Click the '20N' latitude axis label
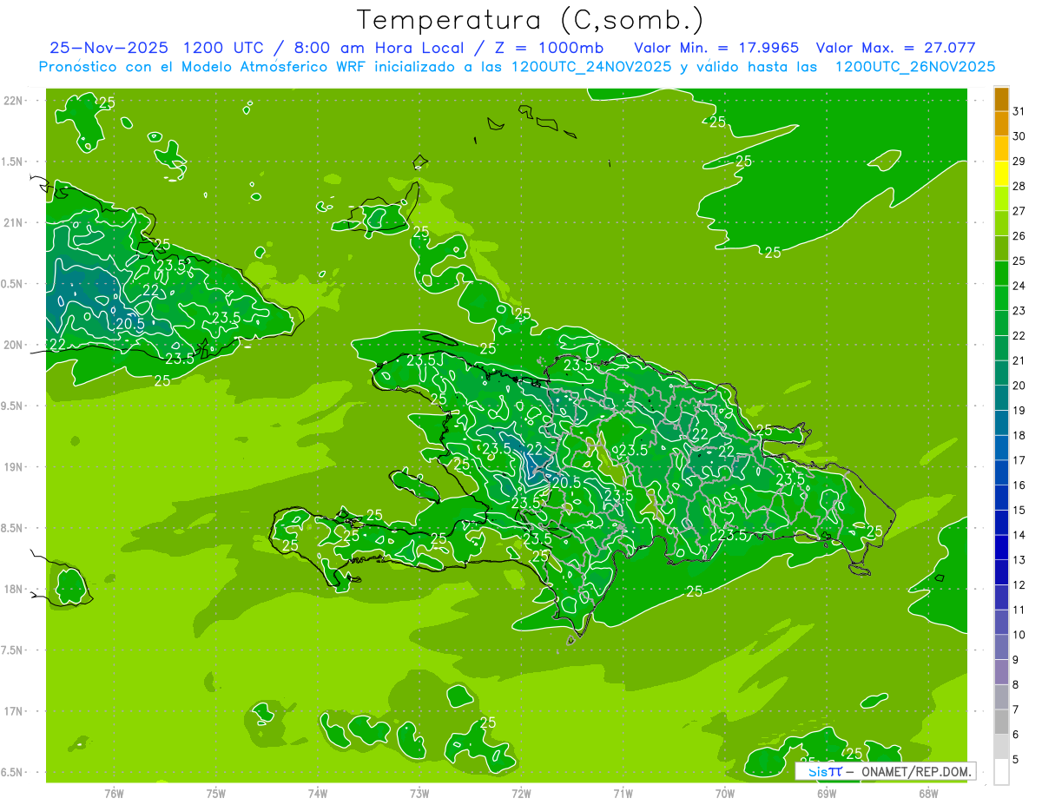Screen dimensions: 1042x805 [14, 345]
